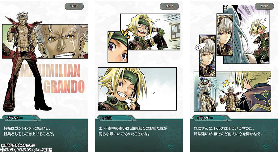Click SKIP button on the Torna screen
This screenshot has height=152, width=278.
(x=264, y=6)
